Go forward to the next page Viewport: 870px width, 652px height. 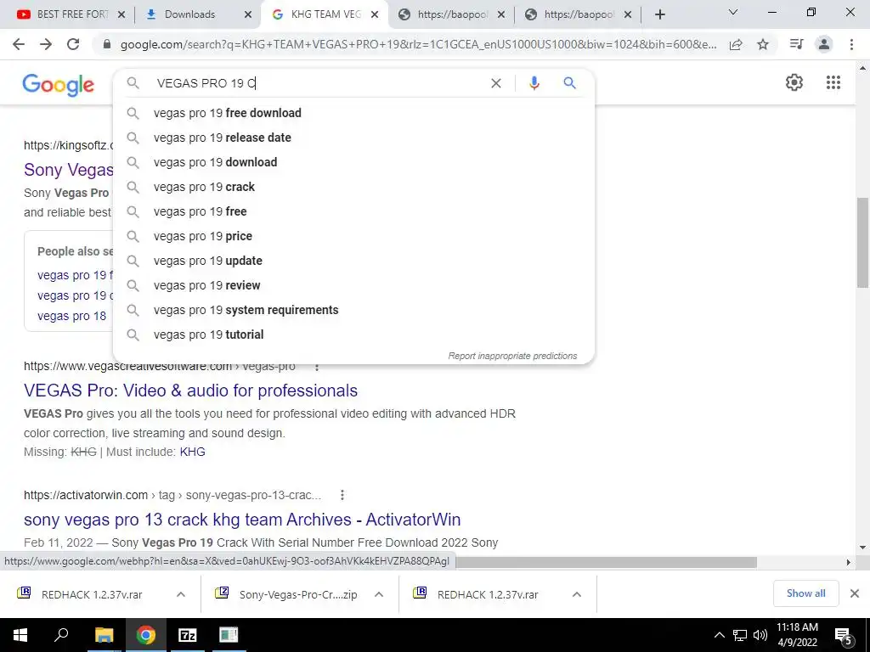pos(46,44)
